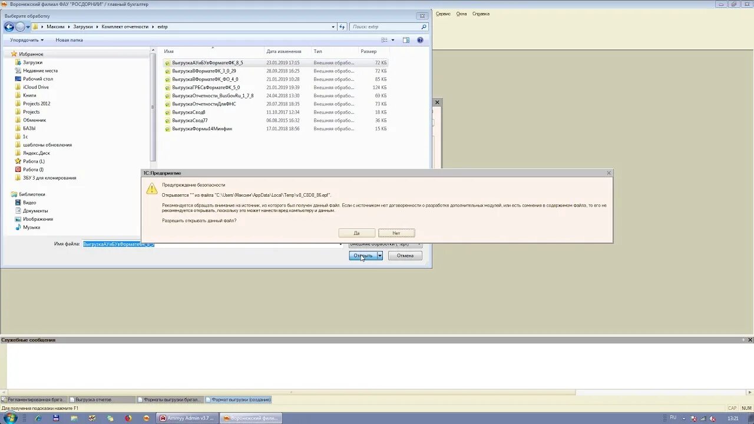Click the Back navigation arrow in file dialog
754x424 pixels.
coord(9,26)
